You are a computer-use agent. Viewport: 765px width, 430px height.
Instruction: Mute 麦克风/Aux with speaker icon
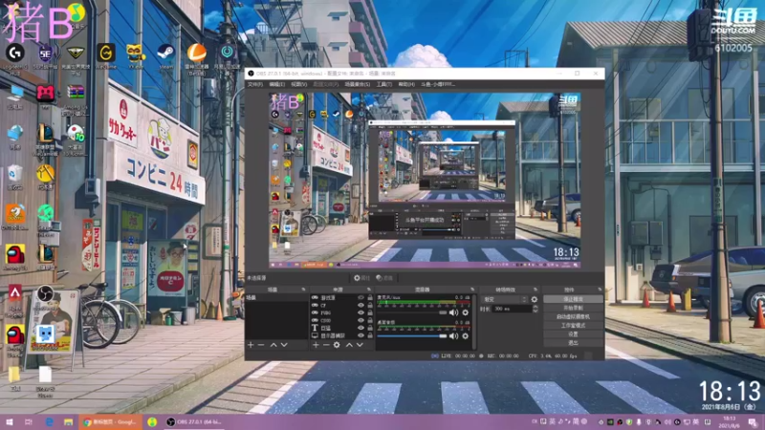pyautogui.click(x=453, y=312)
